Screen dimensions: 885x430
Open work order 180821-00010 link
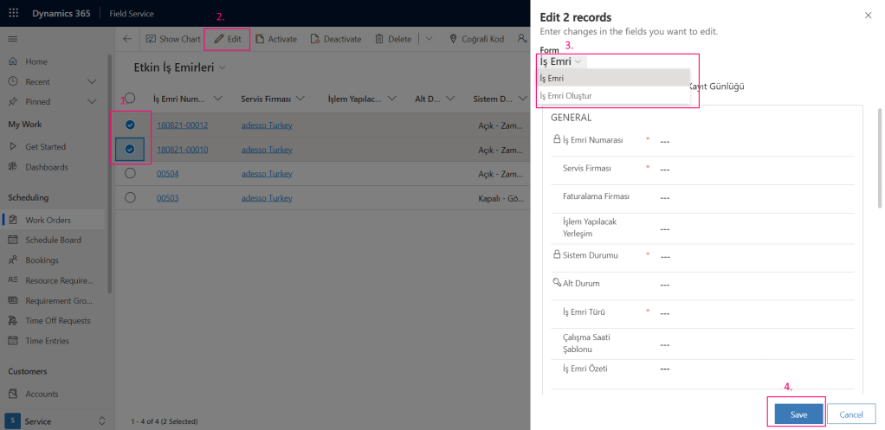coord(183,150)
